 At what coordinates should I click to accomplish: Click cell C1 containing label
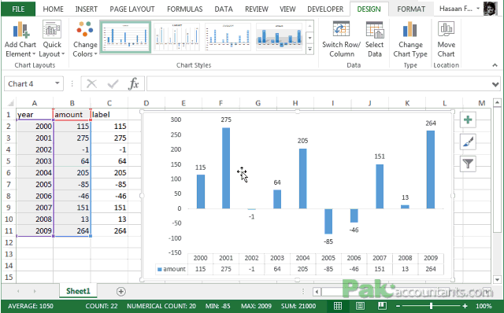coord(109,115)
